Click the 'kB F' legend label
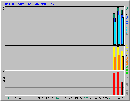 pos(127,92)
